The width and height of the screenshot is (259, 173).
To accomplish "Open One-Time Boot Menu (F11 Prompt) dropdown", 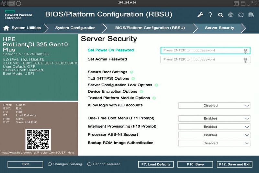I will (x=214, y=119).
